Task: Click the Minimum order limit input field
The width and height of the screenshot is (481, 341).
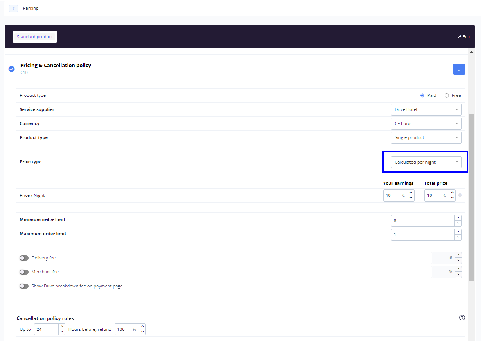Action: click(x=422, y=220)
